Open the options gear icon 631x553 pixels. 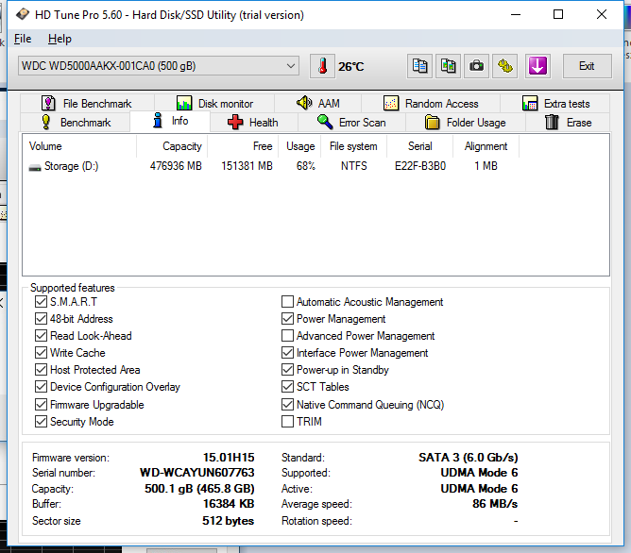[505, 66]
